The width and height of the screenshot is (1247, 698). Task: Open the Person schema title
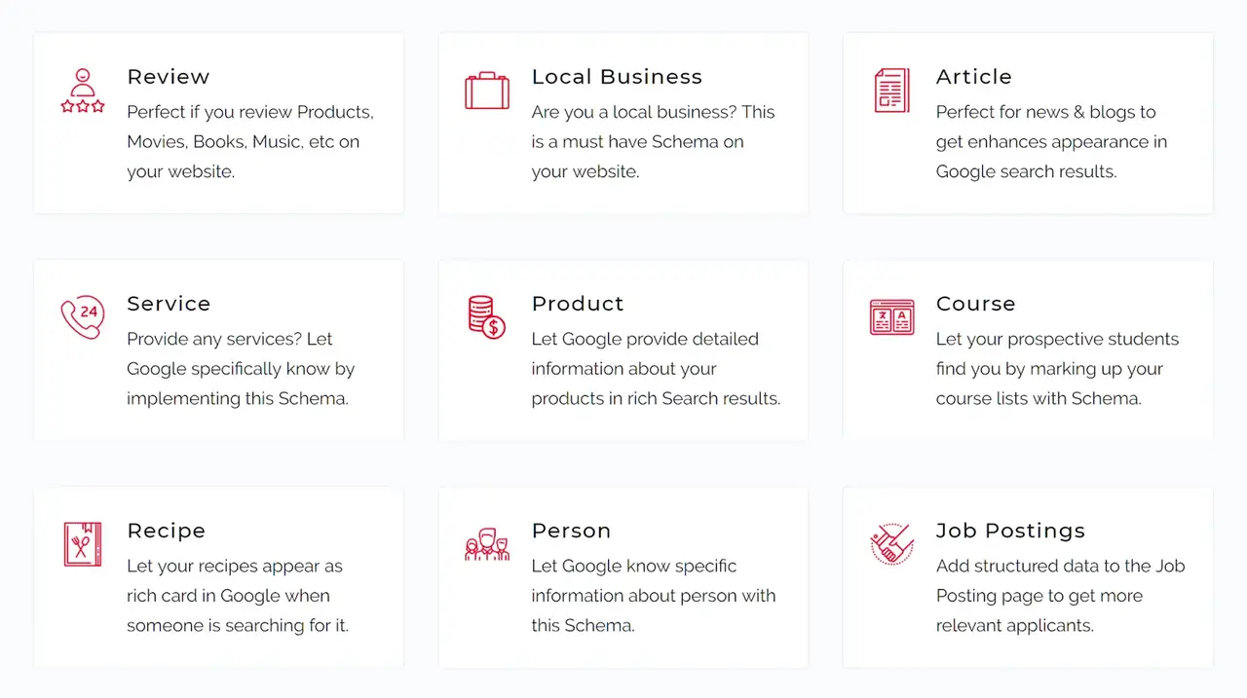point(571,531)
